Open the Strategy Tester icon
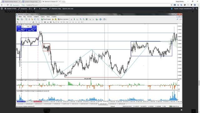The height and width of the screenshot is (113, 200). tap(38, 19)
